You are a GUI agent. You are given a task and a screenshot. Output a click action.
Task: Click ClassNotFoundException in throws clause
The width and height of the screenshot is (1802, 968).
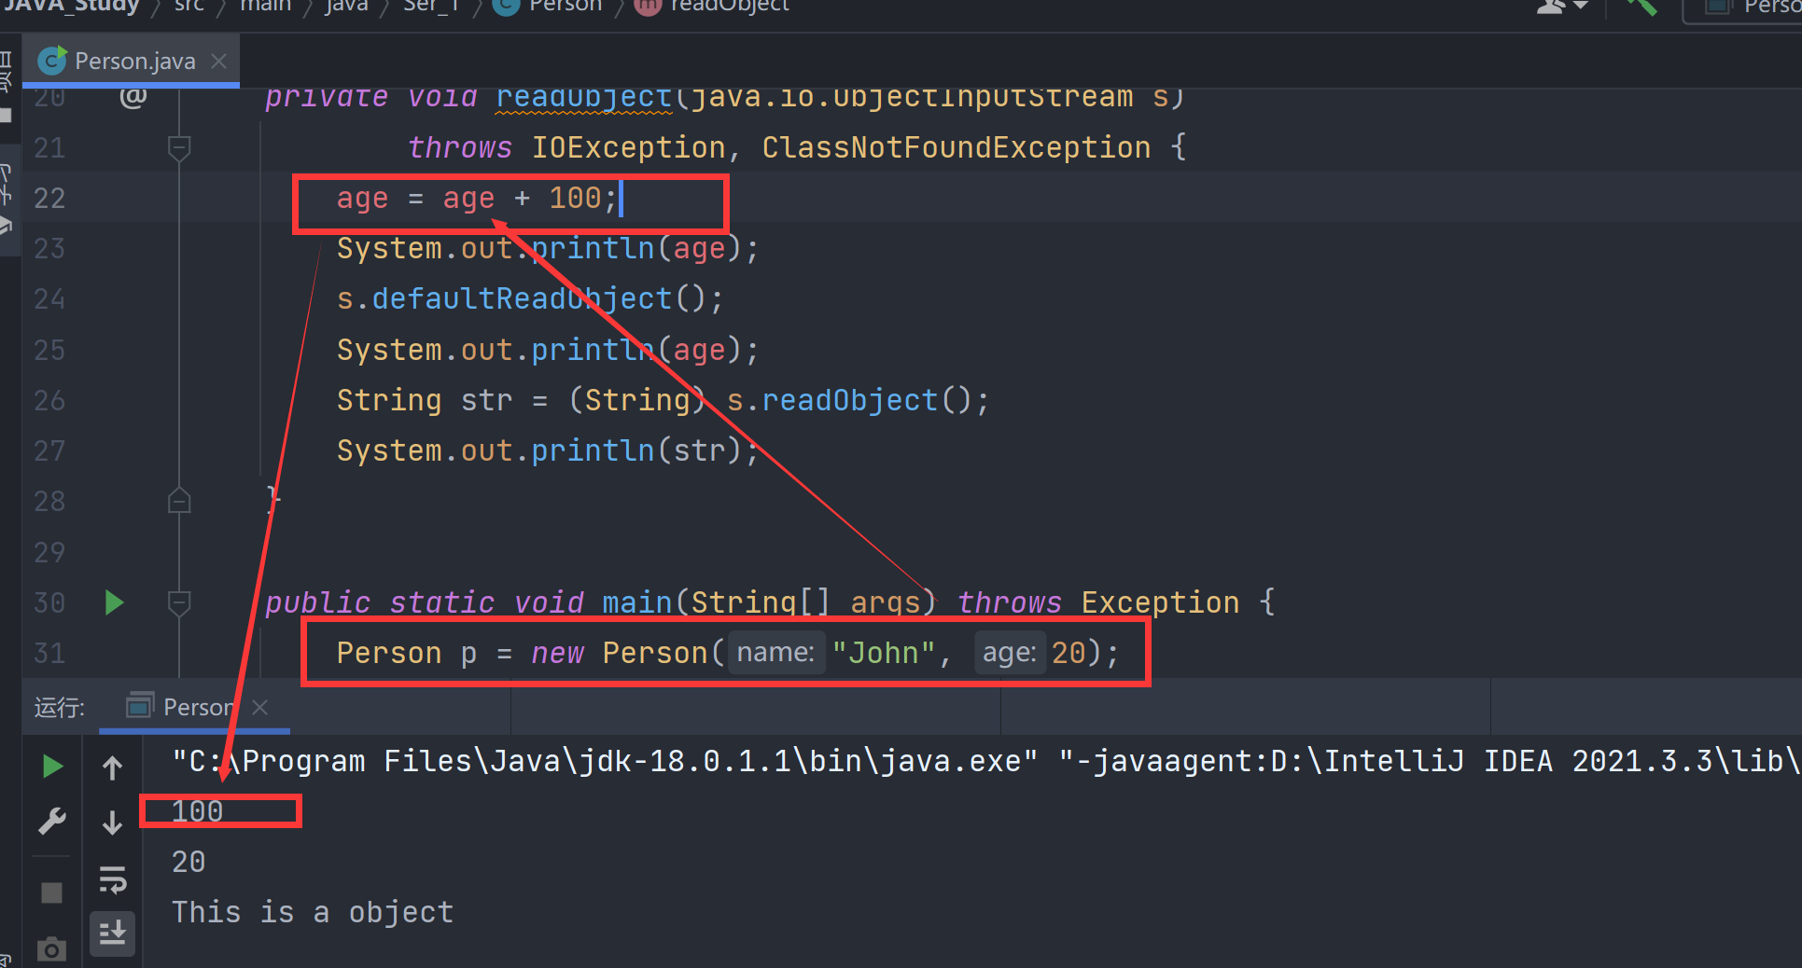pos(956,147)
